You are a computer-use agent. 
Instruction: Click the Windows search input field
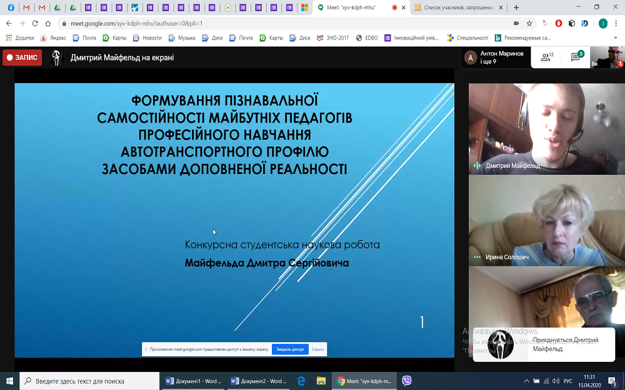tap(87, 381)
